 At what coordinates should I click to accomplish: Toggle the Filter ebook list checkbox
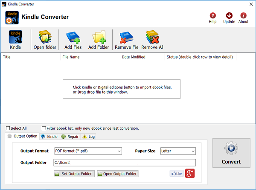coord(44,128)
